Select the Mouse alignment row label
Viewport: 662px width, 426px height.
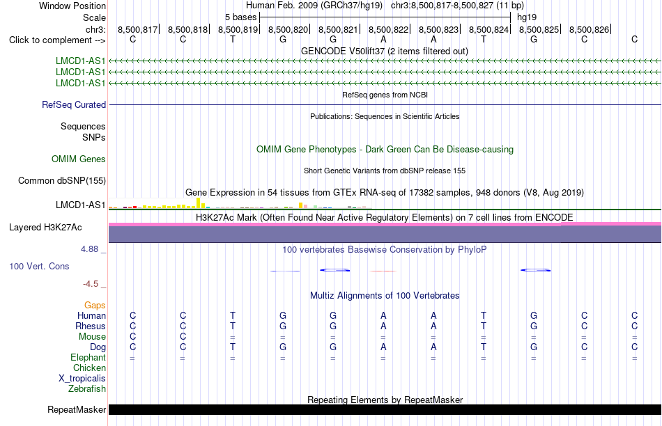[92, 337]
